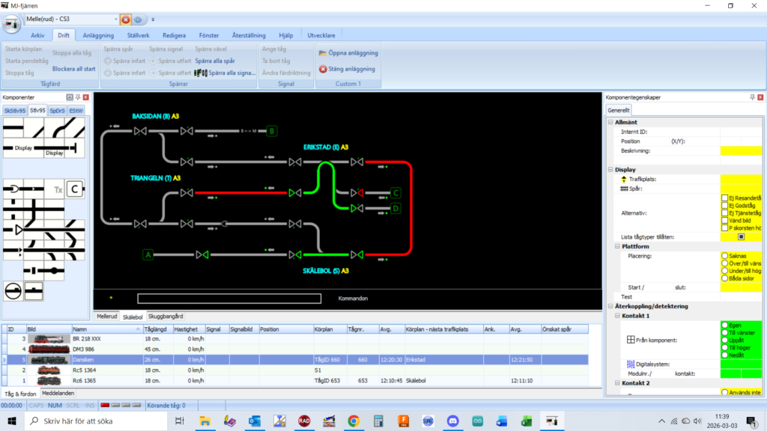
Task: Click the 'Spärra alla signaler' signal icon
Action: click(201, 73)
